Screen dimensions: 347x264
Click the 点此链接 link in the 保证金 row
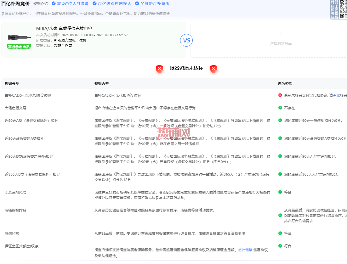click(x=245, y=250)
